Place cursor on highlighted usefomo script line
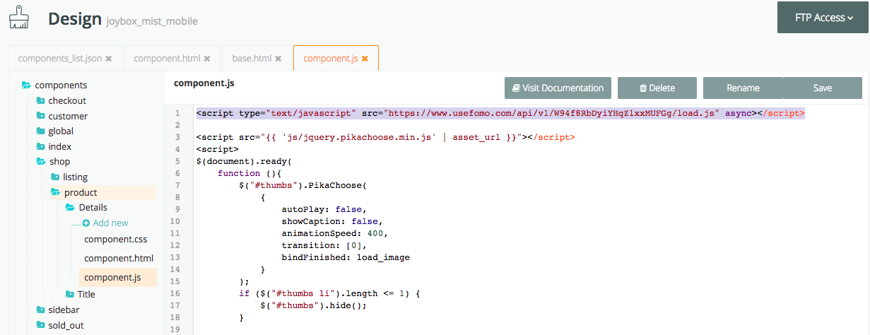 [500, 113]
